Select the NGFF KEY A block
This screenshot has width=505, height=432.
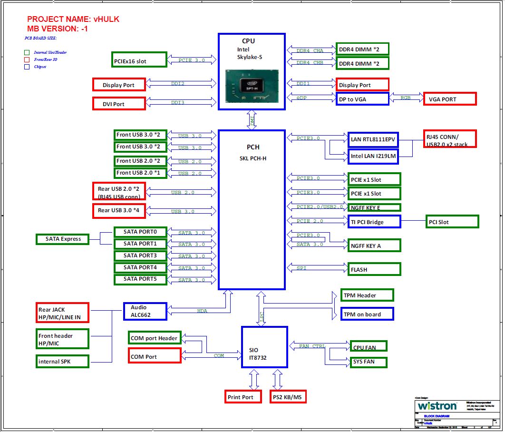tap(374, 245)
